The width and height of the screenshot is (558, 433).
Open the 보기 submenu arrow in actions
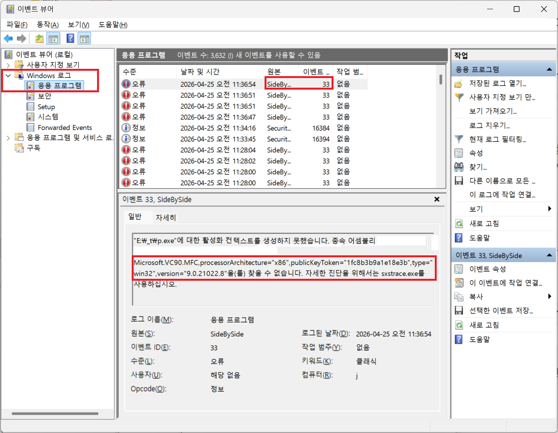point(550,209)
